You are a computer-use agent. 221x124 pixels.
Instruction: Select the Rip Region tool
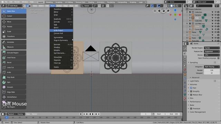[x=14, y=107]
